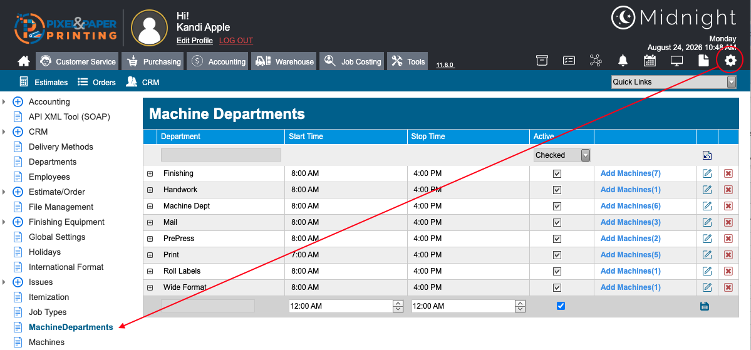This screenshot has width=751, height=350.
Task: Click the new department name field
Action: click(208, 306)
